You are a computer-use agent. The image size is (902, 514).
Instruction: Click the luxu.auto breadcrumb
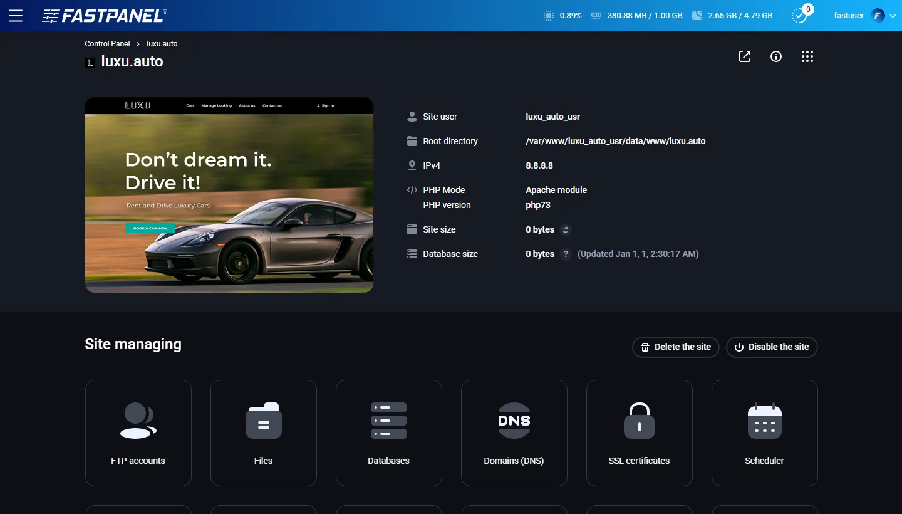(x=162, y=44)
